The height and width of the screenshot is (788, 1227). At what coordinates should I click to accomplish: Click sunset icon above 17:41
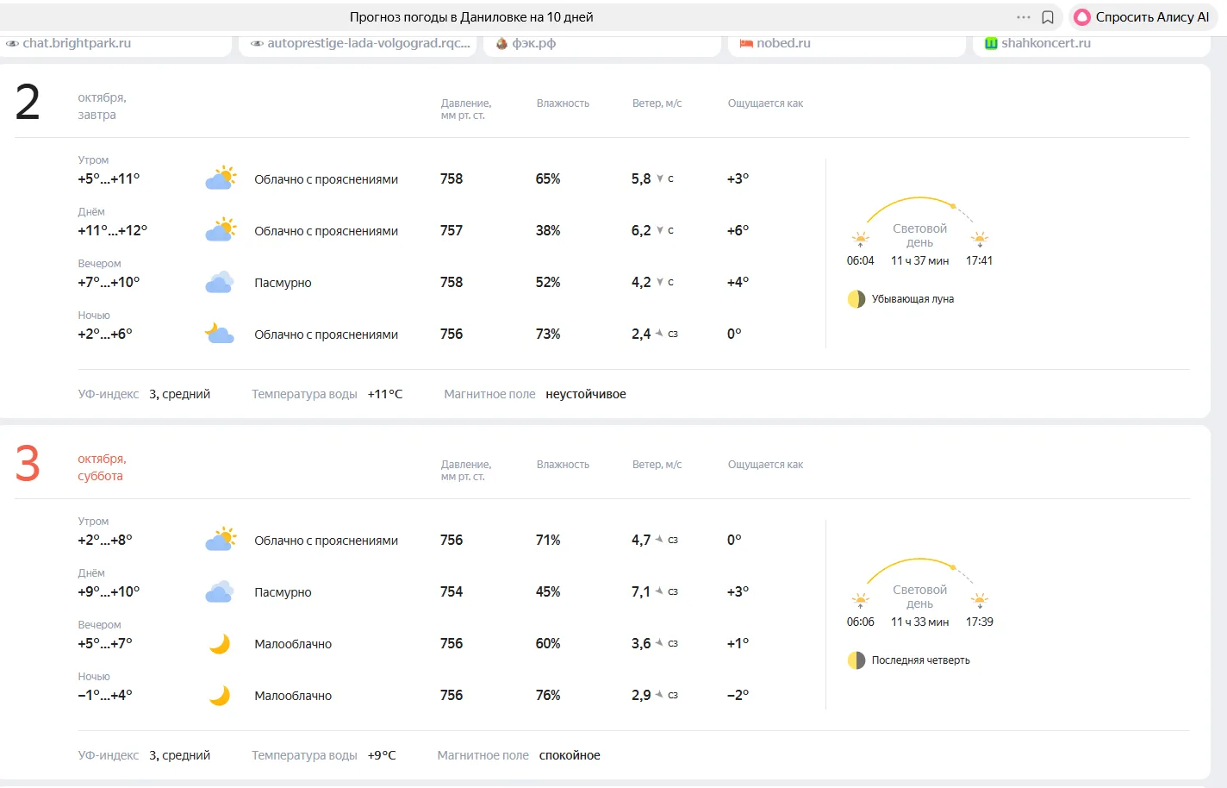[x=980, y=240]
